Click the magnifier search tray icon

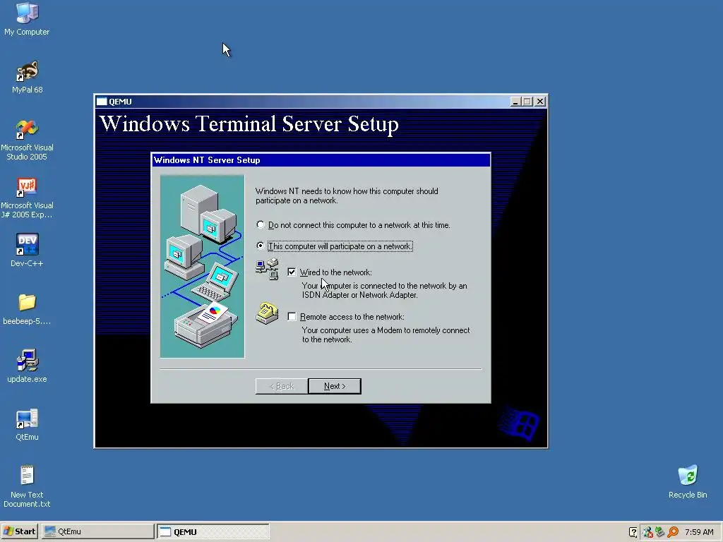click(x=673, y=532)
